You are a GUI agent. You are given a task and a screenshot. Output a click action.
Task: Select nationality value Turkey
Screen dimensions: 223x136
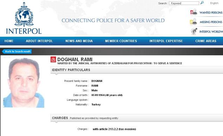point(96,105)
